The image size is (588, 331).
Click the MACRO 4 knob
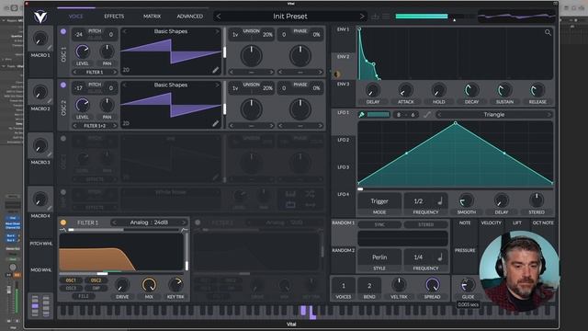click(x=40, y=200)
